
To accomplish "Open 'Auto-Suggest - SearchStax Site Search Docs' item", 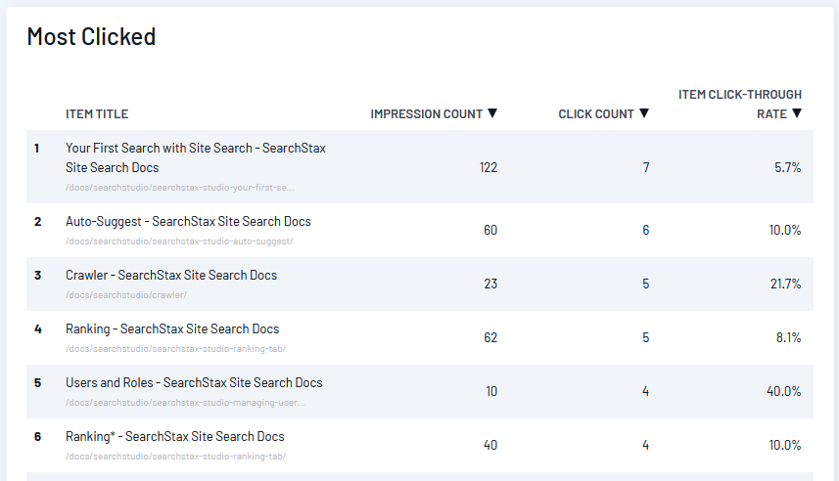I will [188, 221].
